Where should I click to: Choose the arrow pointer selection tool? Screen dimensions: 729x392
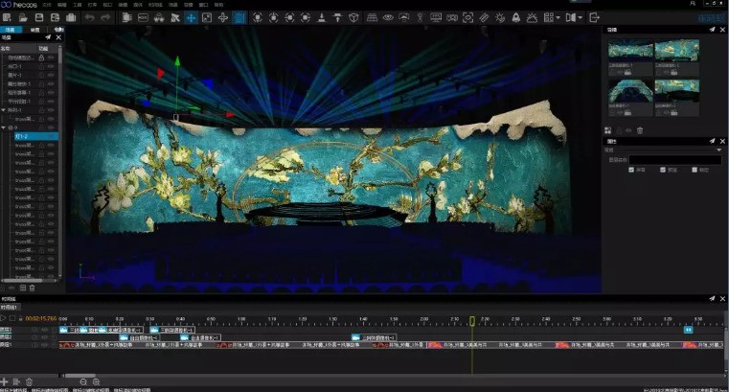[x=175, y=17]
